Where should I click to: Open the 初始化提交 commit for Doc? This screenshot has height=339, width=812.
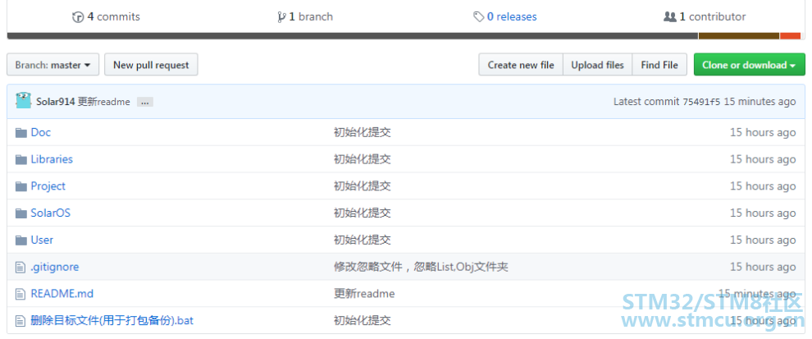tap(362, 132)
